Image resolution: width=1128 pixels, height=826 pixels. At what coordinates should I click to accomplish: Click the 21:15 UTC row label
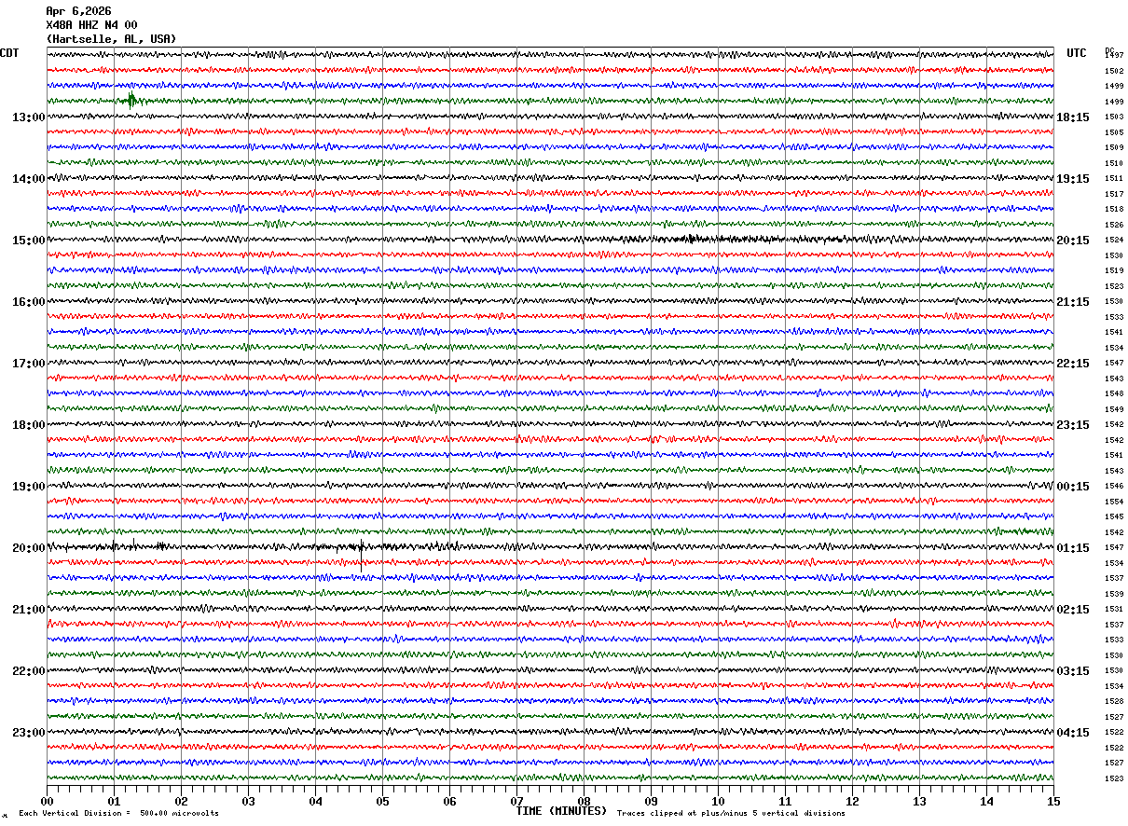click(x=1073, y=302)
